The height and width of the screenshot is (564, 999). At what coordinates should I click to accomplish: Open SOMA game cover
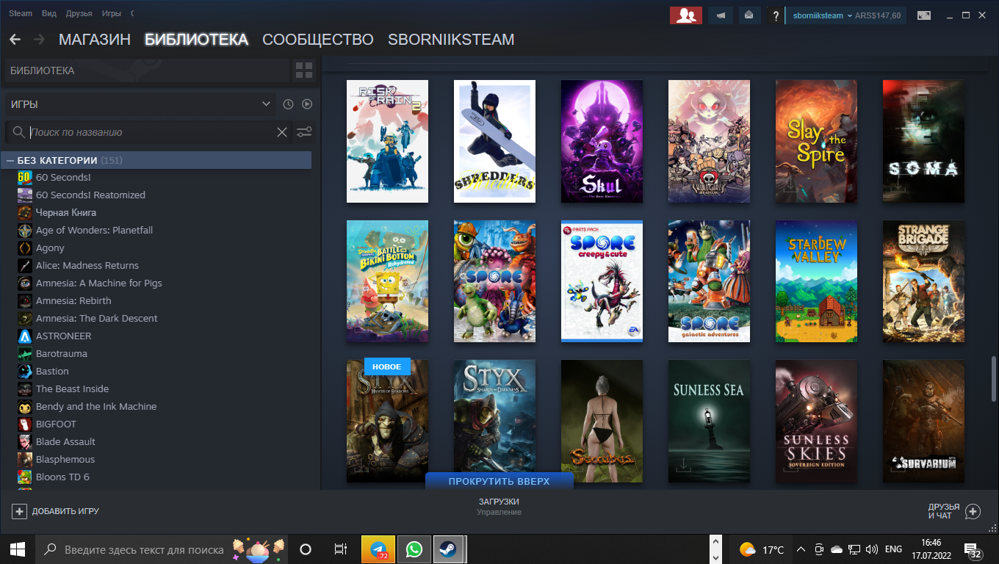[923, 141]
